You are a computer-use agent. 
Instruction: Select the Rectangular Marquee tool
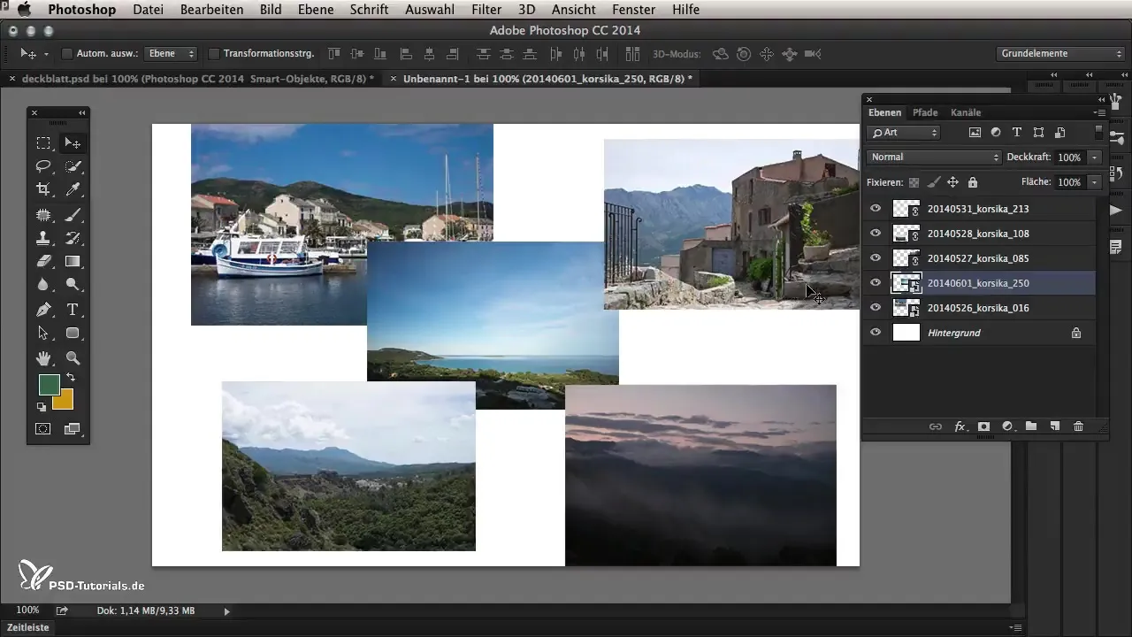click(x=42, y=142)
